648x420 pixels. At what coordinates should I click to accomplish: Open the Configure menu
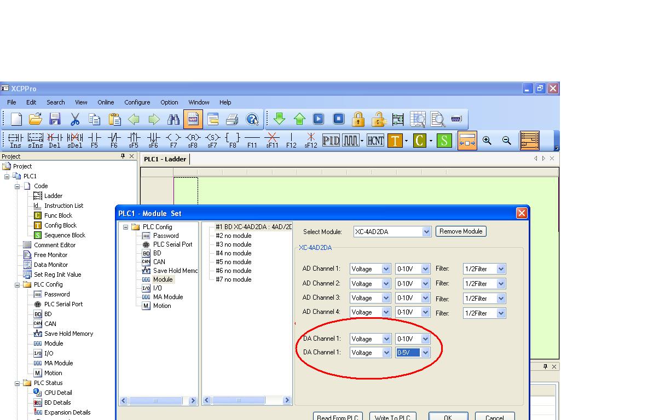tap(137, 102)
